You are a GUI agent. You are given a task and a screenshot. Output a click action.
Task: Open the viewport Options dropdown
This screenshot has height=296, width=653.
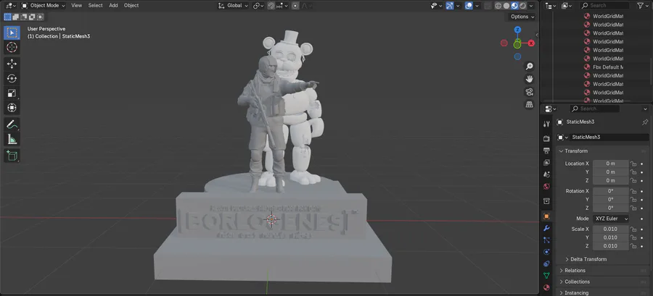click(x=522, y=17)
